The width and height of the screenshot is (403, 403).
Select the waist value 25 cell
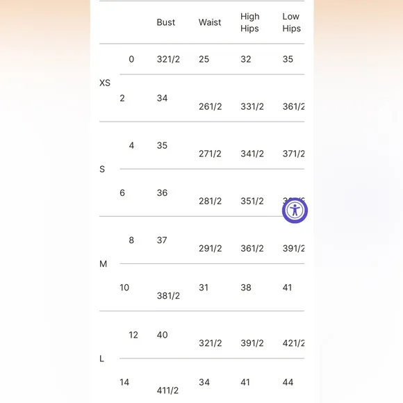click(204, 59)
